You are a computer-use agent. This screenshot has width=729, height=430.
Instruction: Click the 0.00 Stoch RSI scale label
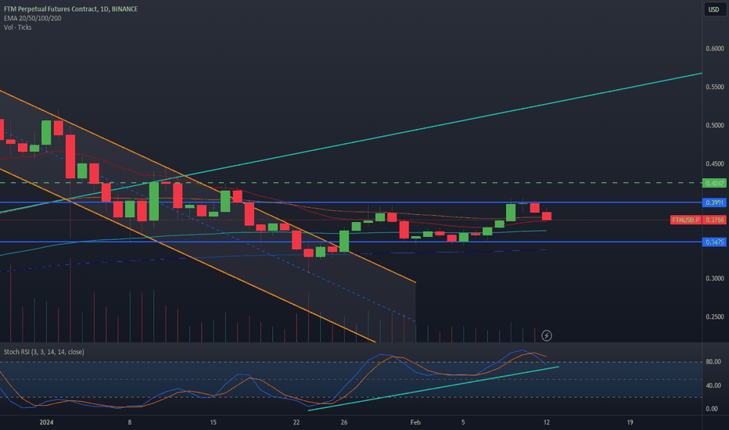[712, 409]
